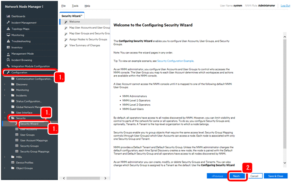Click vertical scrollbar up arrow
Image resolution: width=293 pixels, height=183 pixels.
(x=284, y=37)
